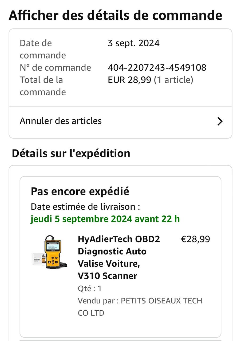241x341 pixels.
Task: Tap the green jeudi 5 septembre delivery date
Action: (x=105, y=219)
